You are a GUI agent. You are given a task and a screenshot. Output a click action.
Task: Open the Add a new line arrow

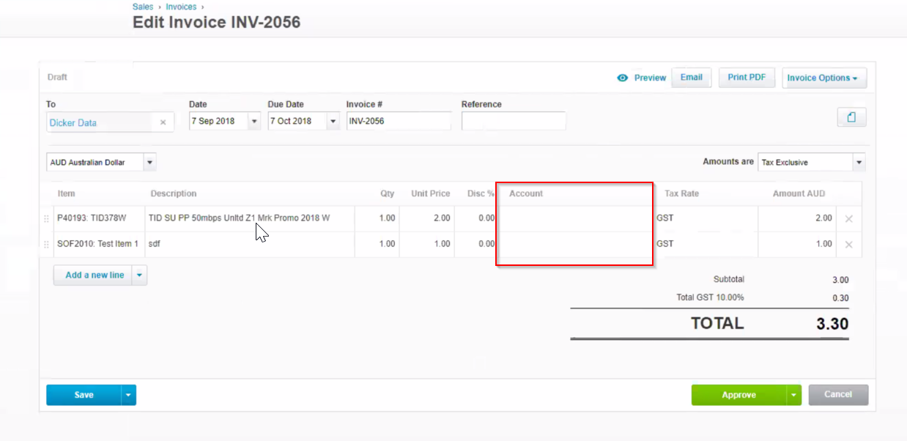click(140, 275)
